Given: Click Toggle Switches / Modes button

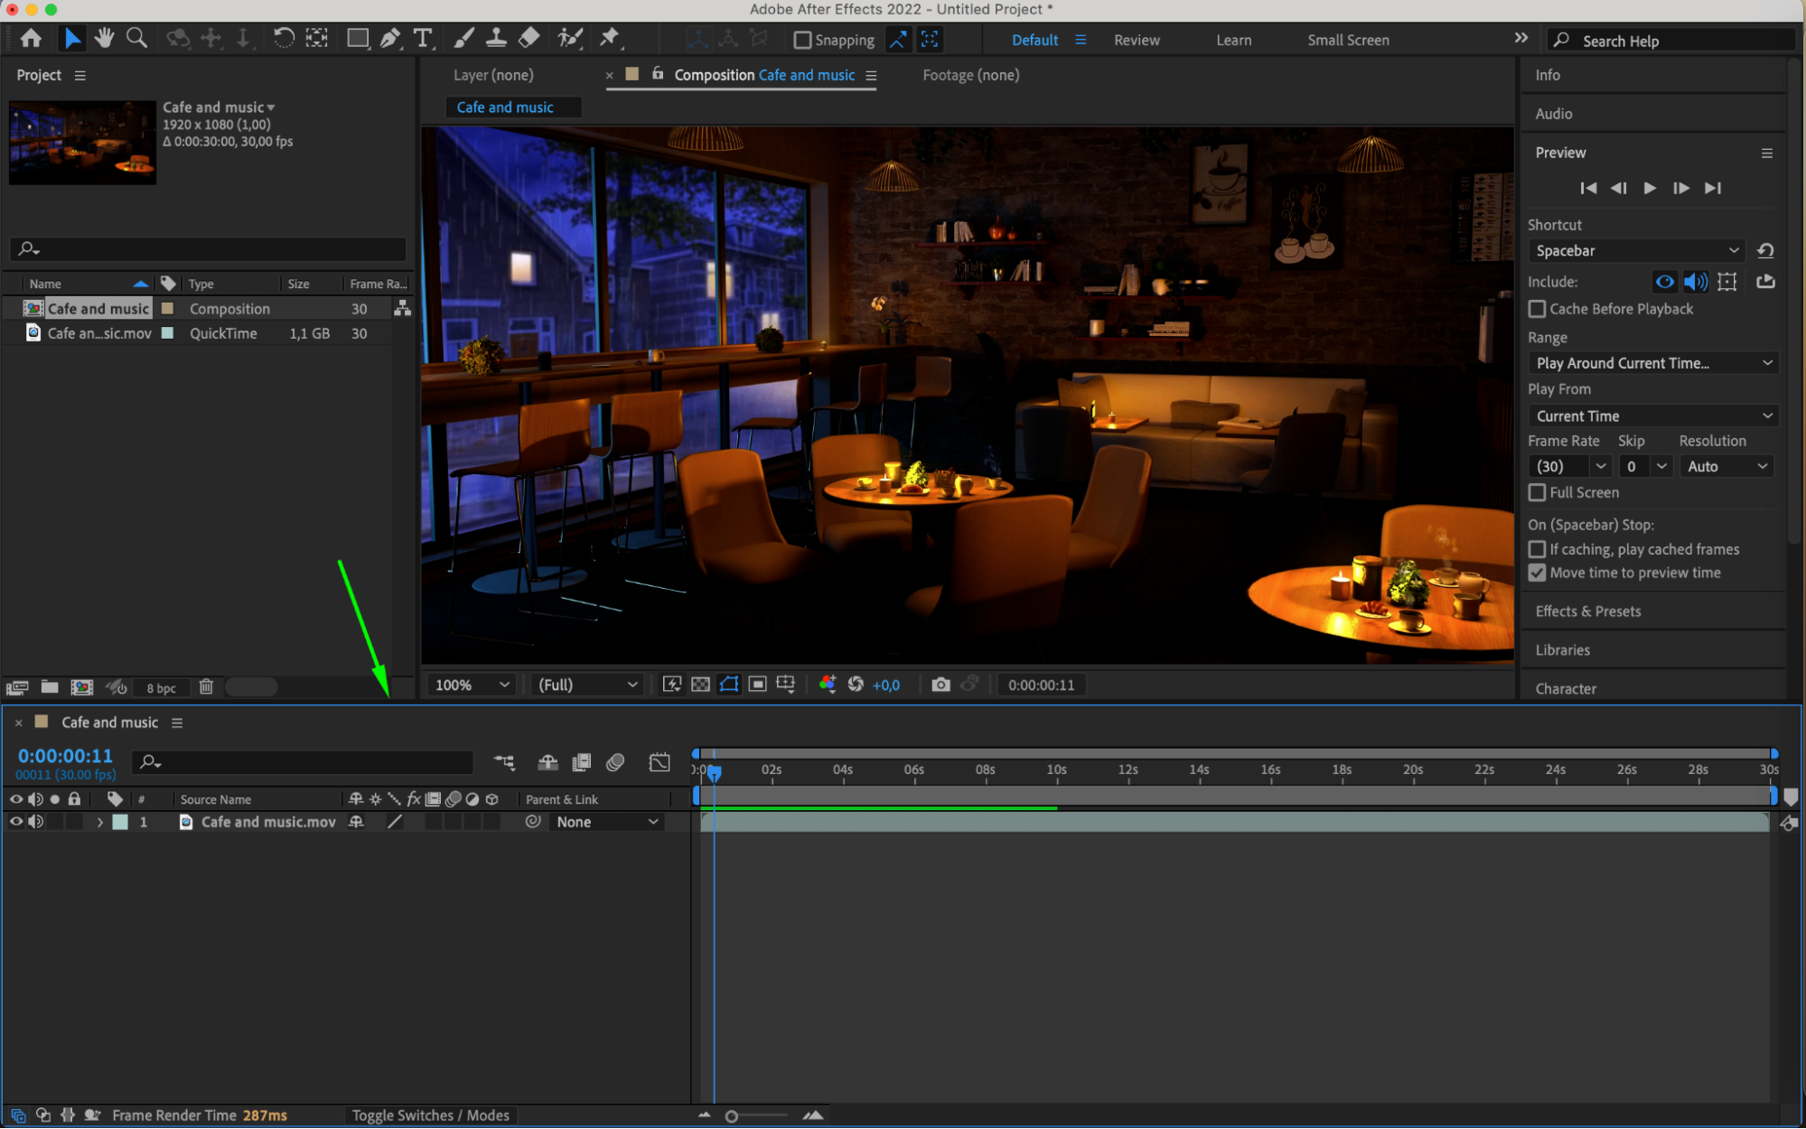Looking at the screenshot, I should tap(430, 1115).
